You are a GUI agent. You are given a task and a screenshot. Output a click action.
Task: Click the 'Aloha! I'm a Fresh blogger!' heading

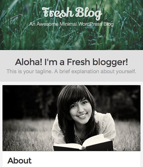coord(71,62)
